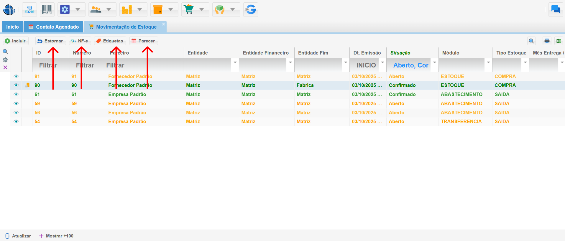565x241 pixels.
Task: Go to the Início tab
Action: point(12,27)
